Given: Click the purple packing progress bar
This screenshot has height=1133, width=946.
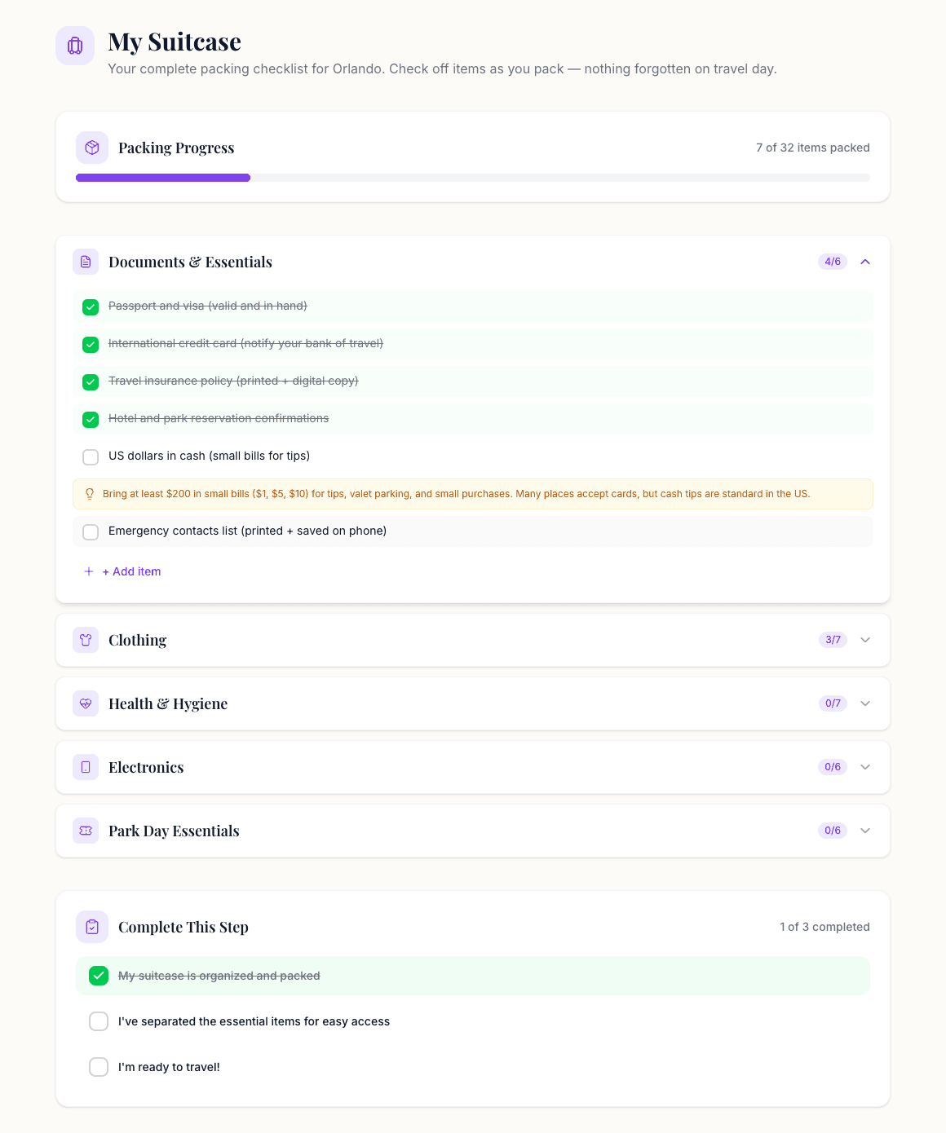Looking at the screenshot, I should [163, 178].
